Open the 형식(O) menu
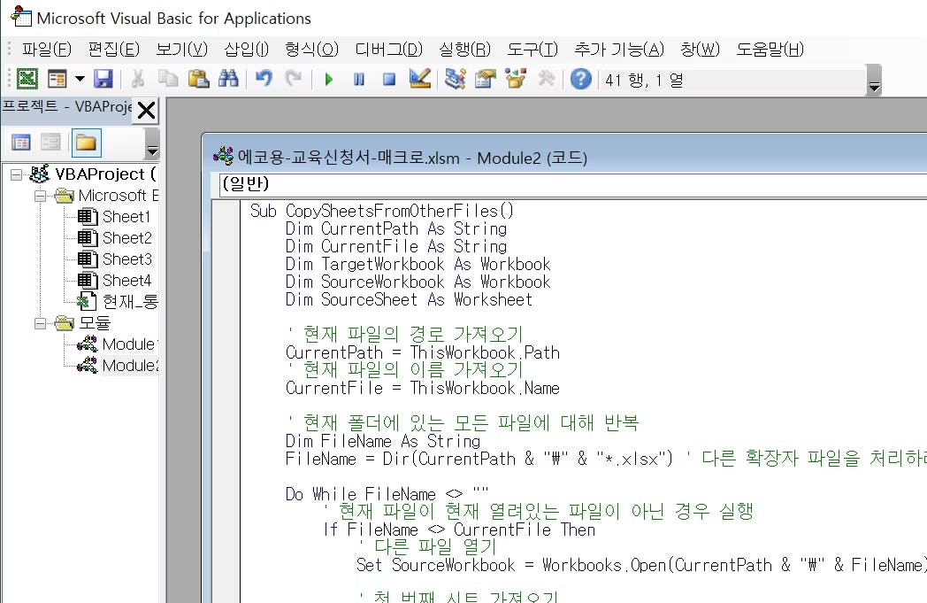The height and width of the screenshot is (603, 927). (x=311, y=49)
